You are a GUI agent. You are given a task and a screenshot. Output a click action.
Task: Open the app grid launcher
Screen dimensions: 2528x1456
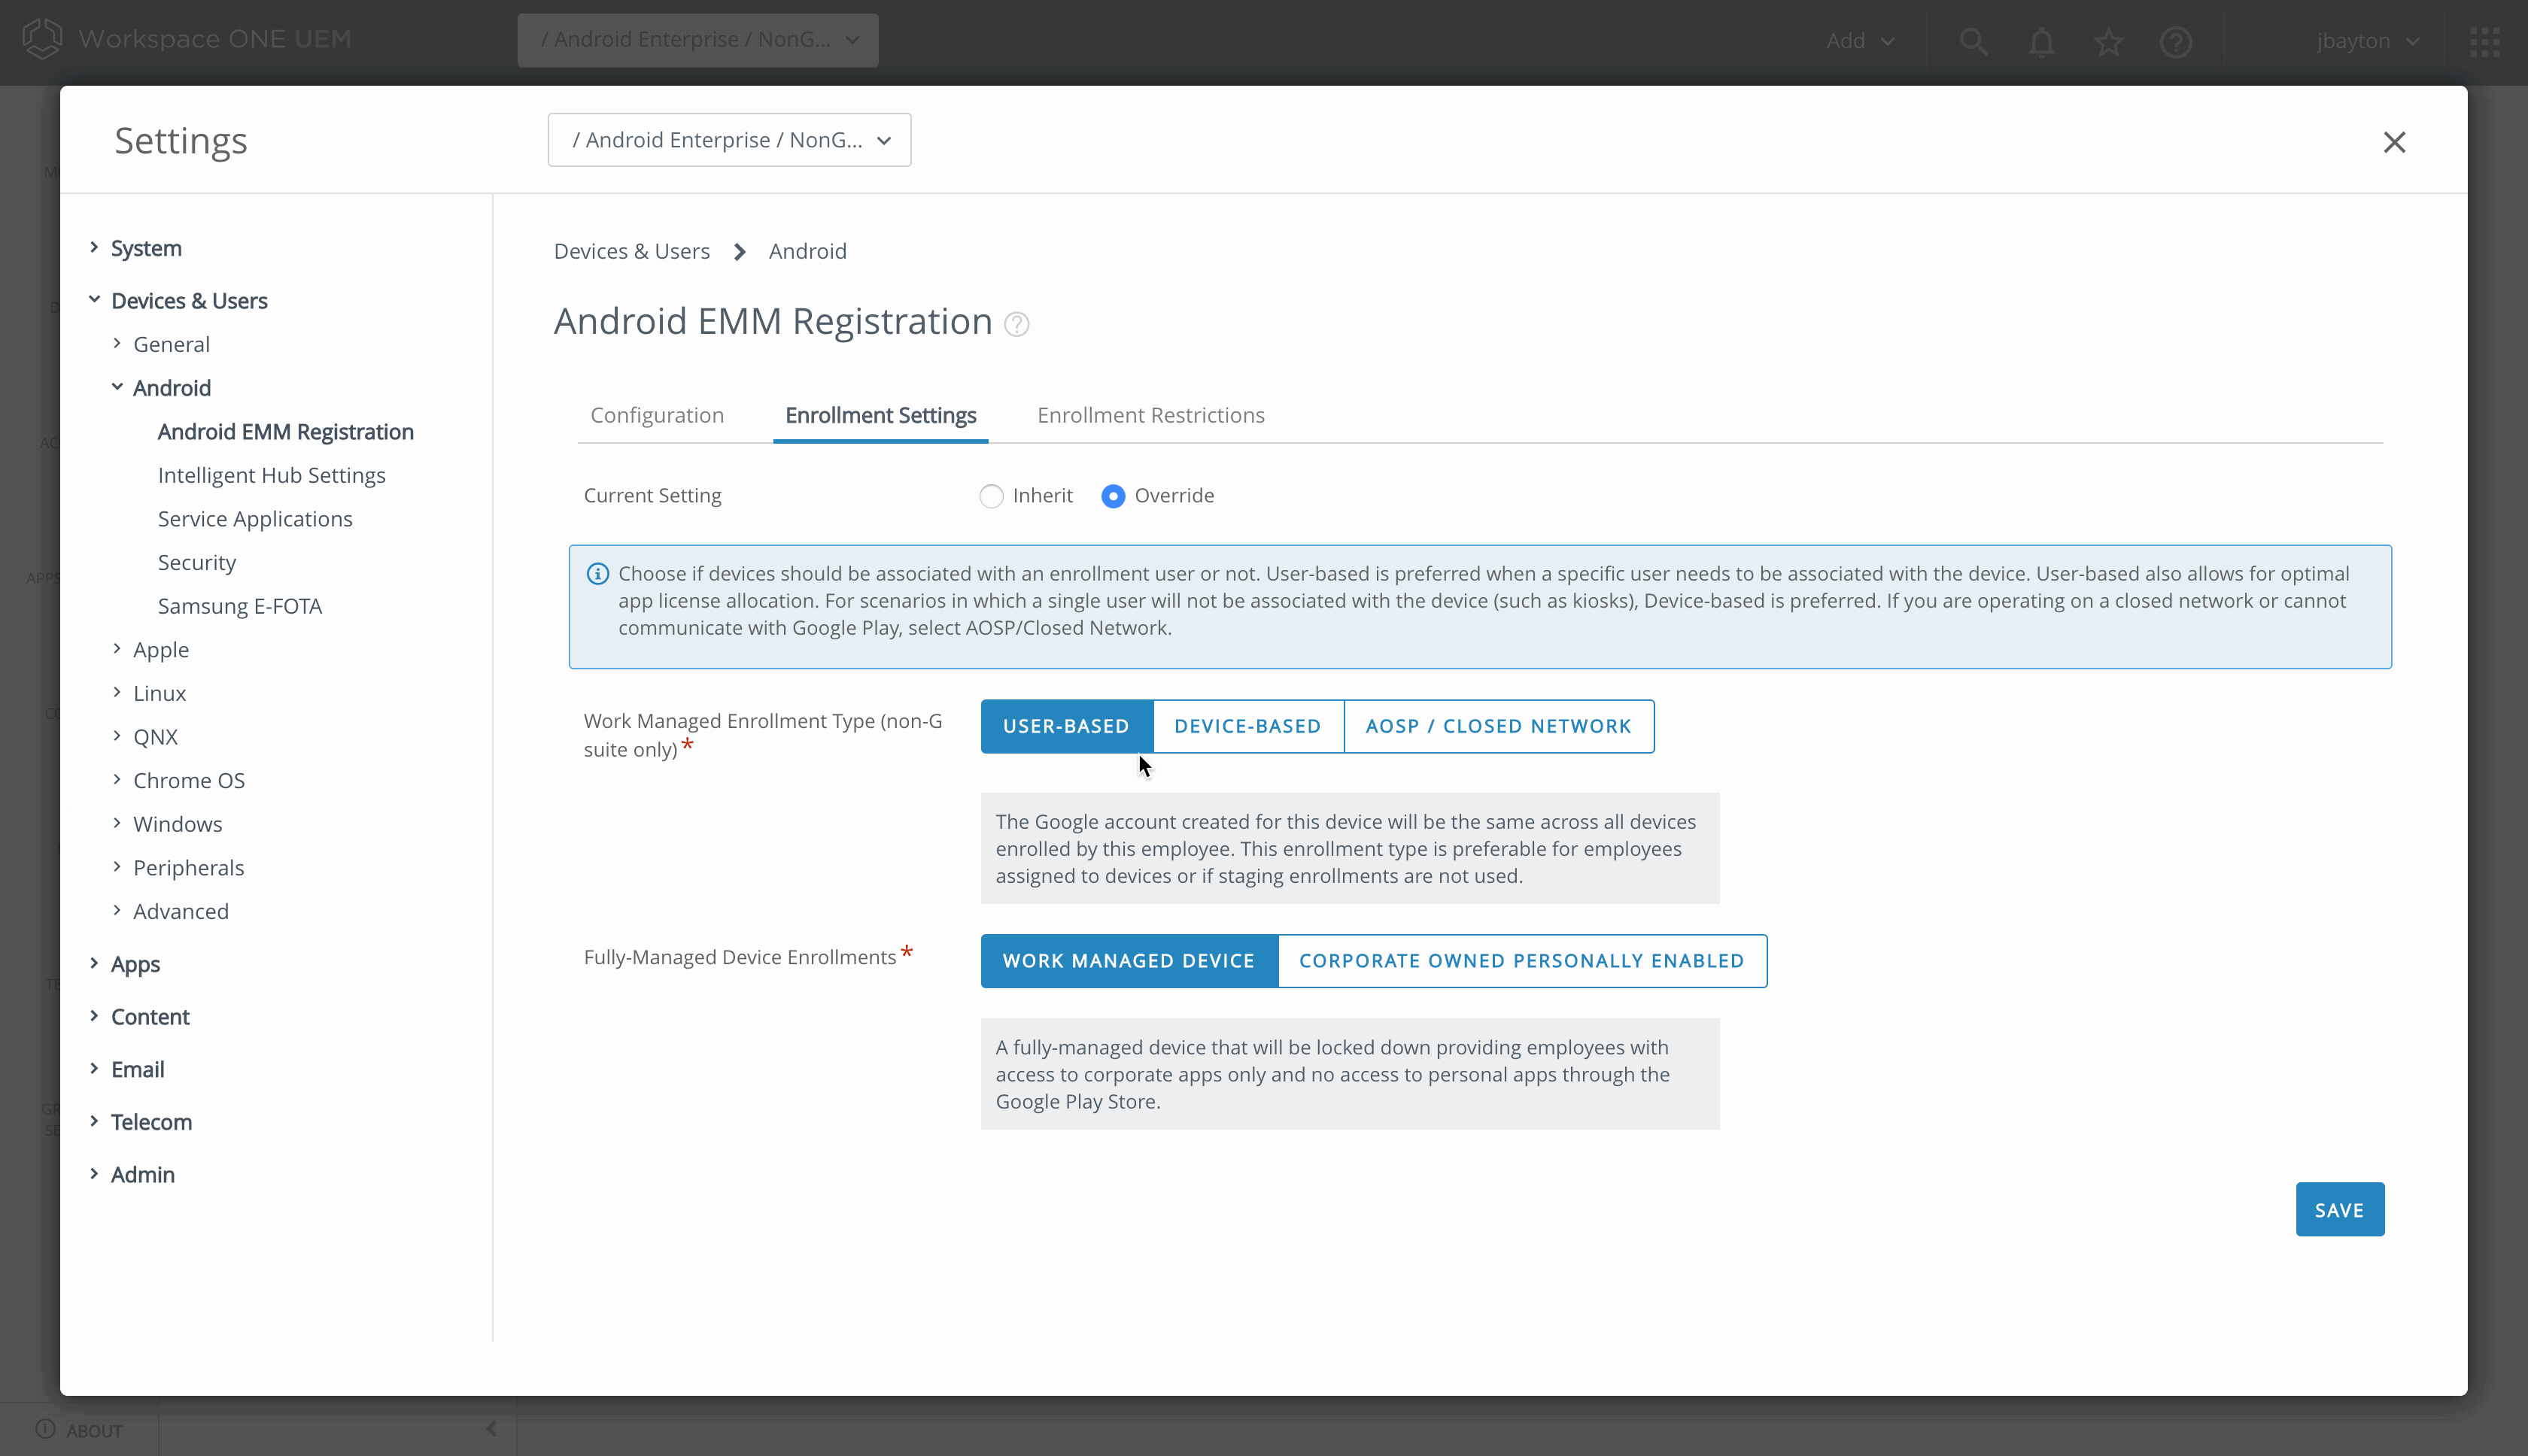click(2485, 41)
